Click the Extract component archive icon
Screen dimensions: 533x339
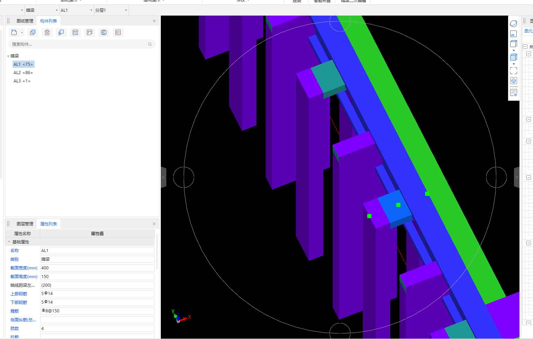pos(90,33)
